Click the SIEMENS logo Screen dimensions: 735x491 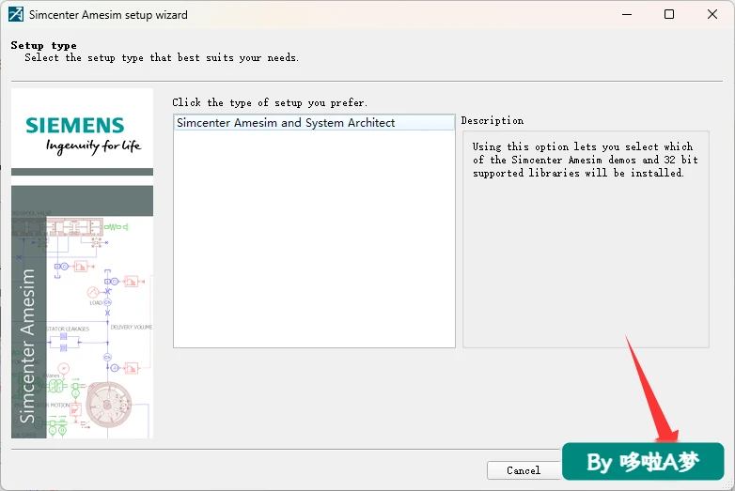(75, 126)
